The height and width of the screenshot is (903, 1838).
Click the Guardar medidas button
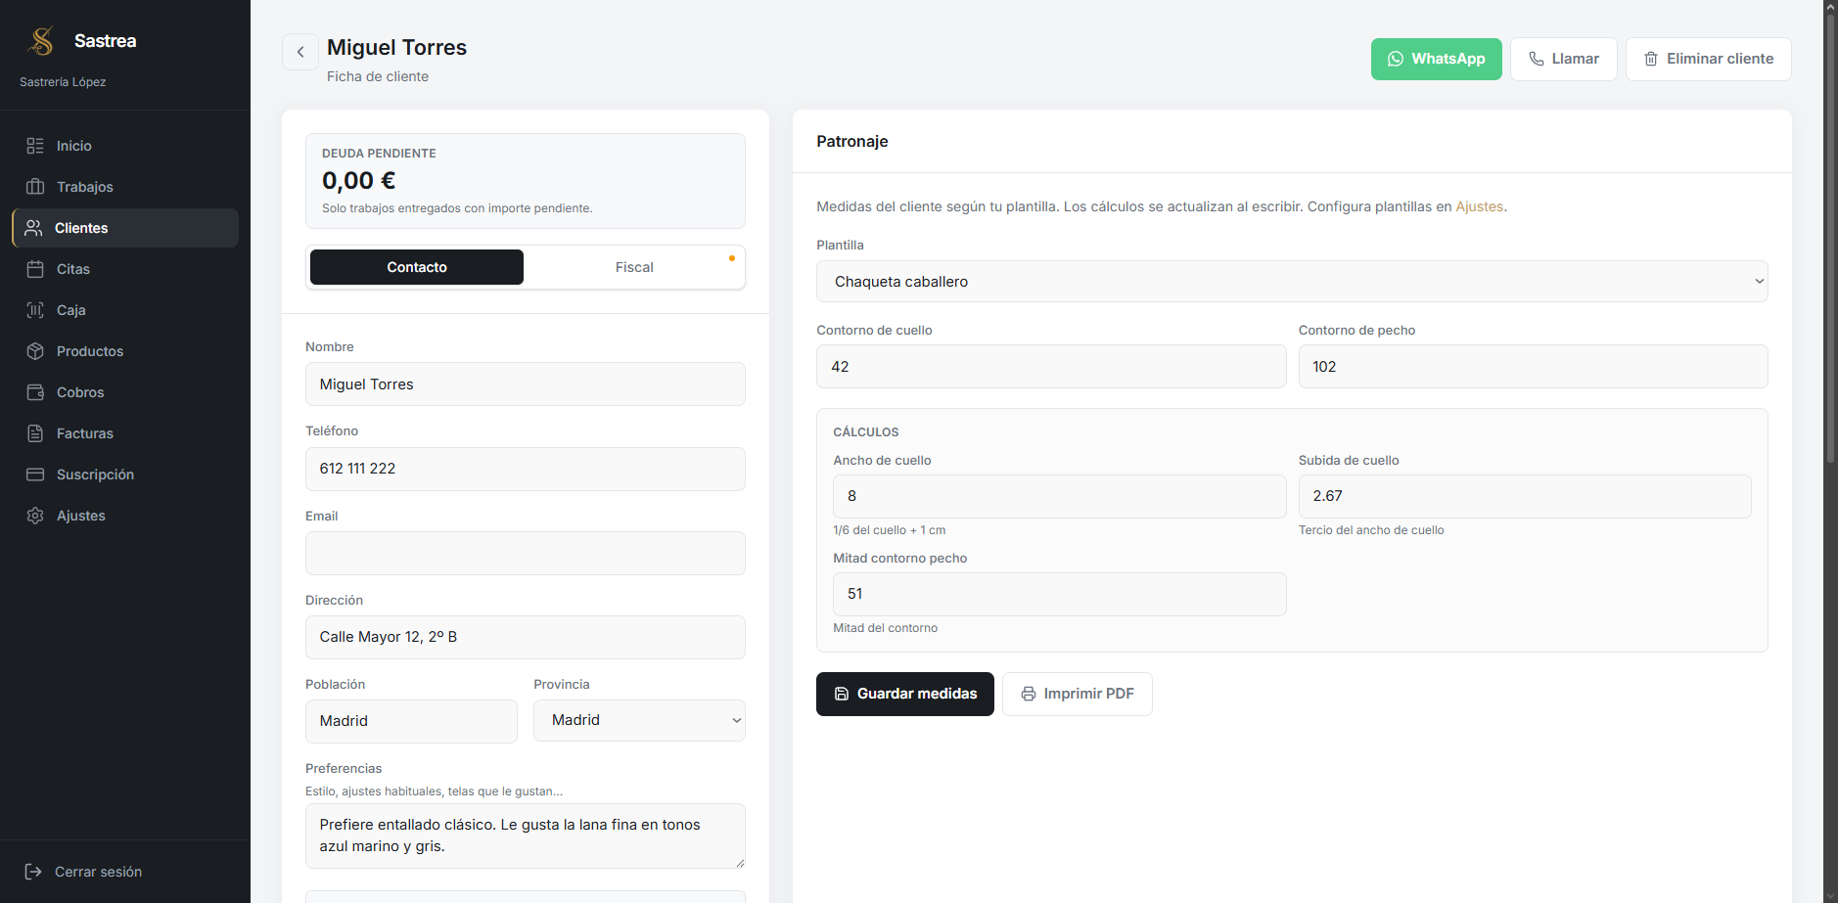(x=905, y=694)
